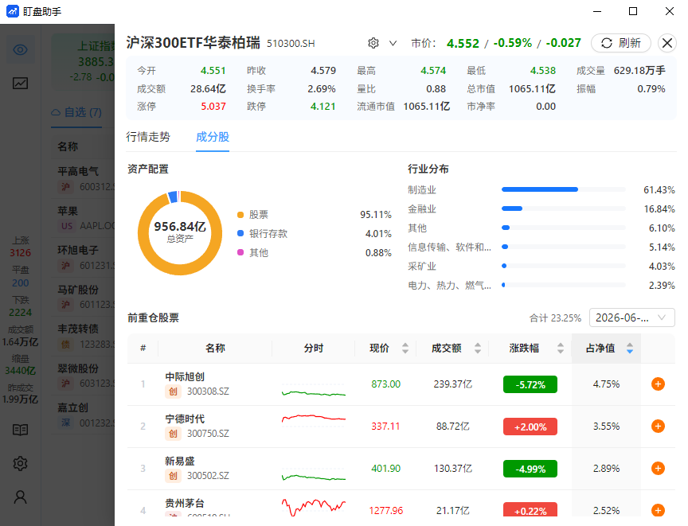Screen dimensions: 688x526
Task: Open the 自选 (7) tab
Action: pyautogui.click(x=76, y=113)
